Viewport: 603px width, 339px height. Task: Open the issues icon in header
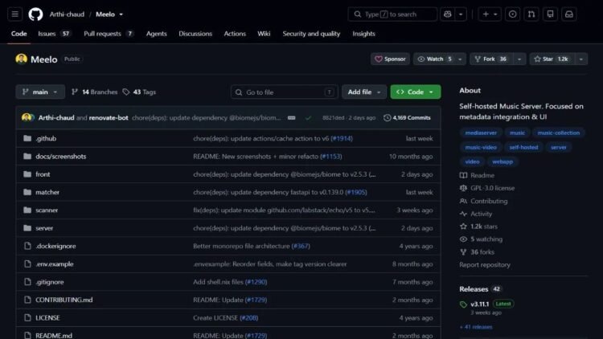pyautogui.click(x=512, y=14)
